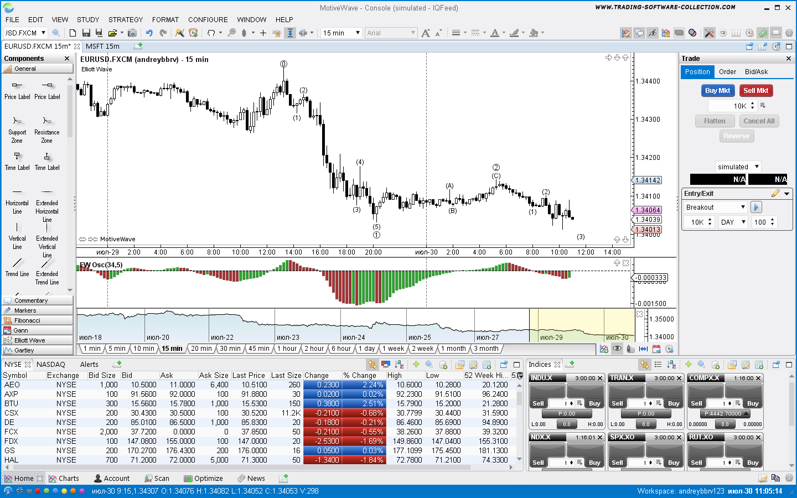Click the font color picker icon
Viewport: 797px width, 498px height.
(495, 33)
